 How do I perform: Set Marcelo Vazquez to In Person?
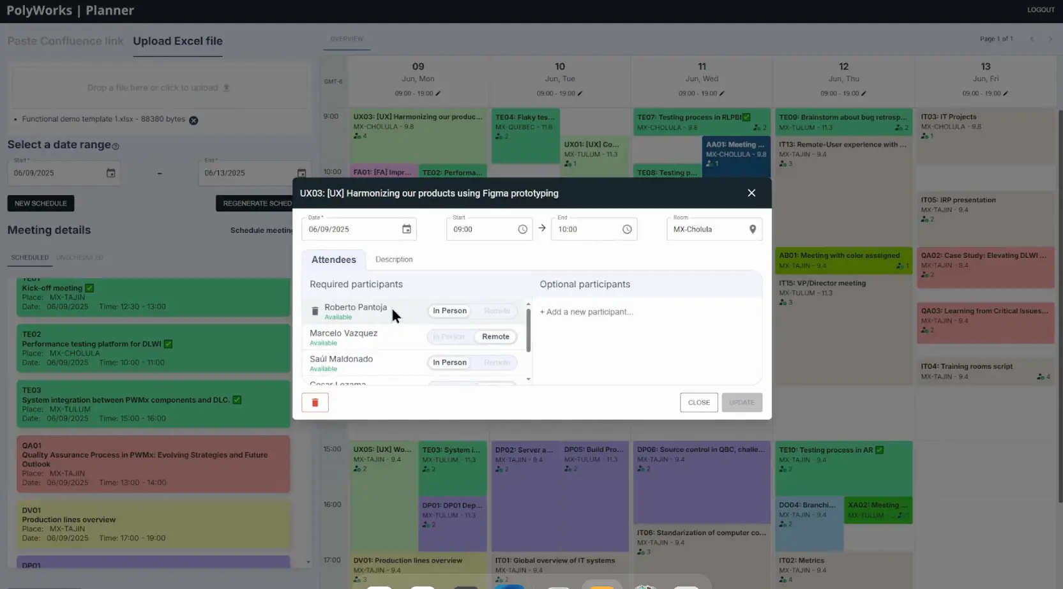click(x=449, y=337)
